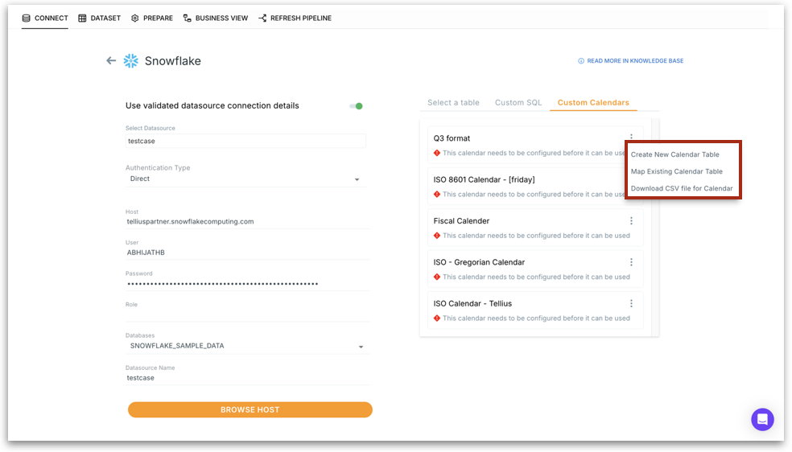Screen dimensions: 792x452
Task: Choose Map Existing Calendar Table
Action: point(676,171)
